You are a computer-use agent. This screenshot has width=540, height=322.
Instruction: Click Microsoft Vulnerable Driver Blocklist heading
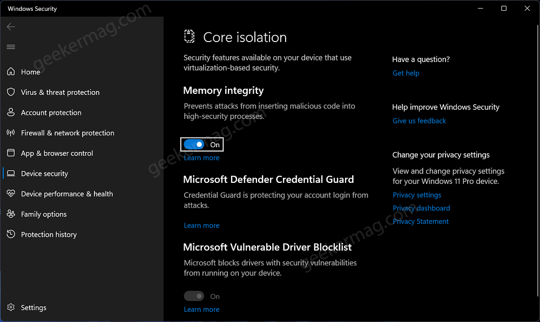(x=267, y=247)
